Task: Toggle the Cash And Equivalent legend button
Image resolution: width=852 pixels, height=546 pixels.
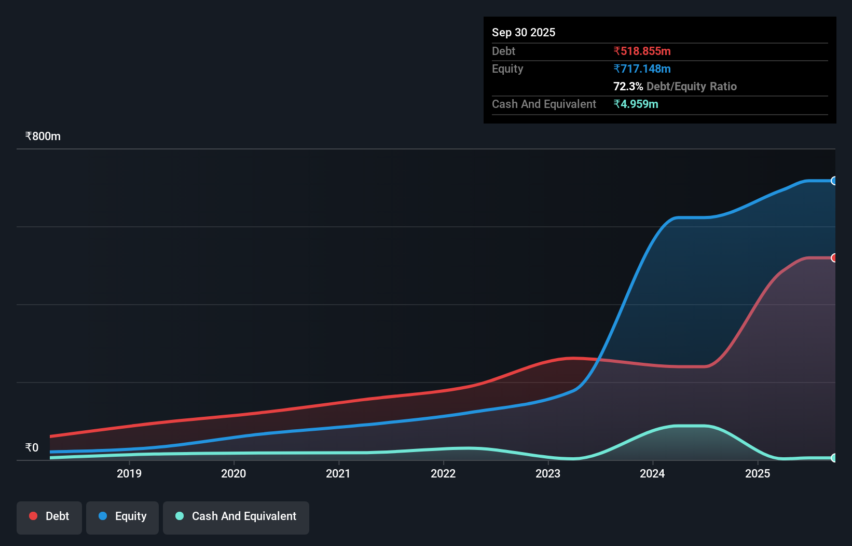Action: (x=236, y=517)
